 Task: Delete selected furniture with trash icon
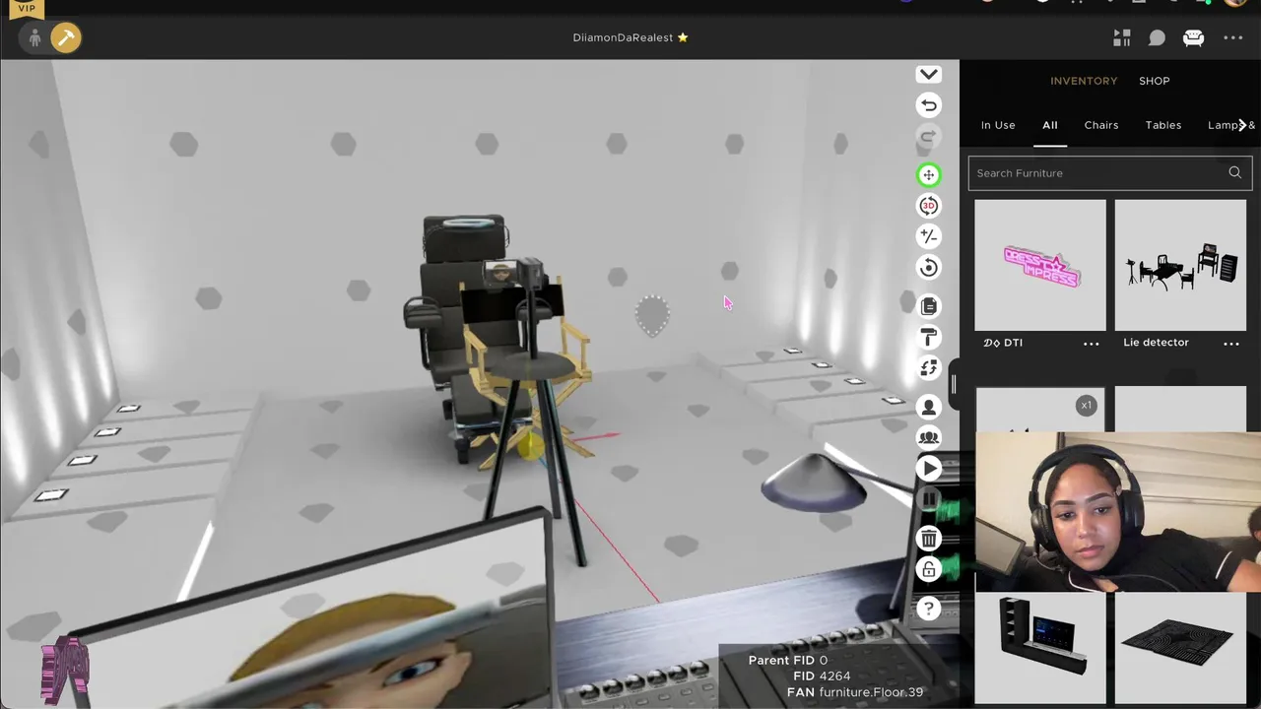click(928, 539)
